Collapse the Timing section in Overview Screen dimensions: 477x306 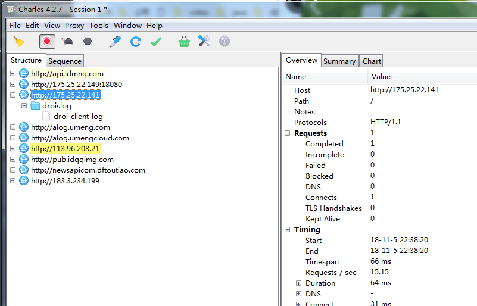coord(288,230)
